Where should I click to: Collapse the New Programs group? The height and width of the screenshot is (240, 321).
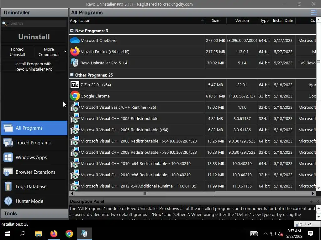click(72, 30)
